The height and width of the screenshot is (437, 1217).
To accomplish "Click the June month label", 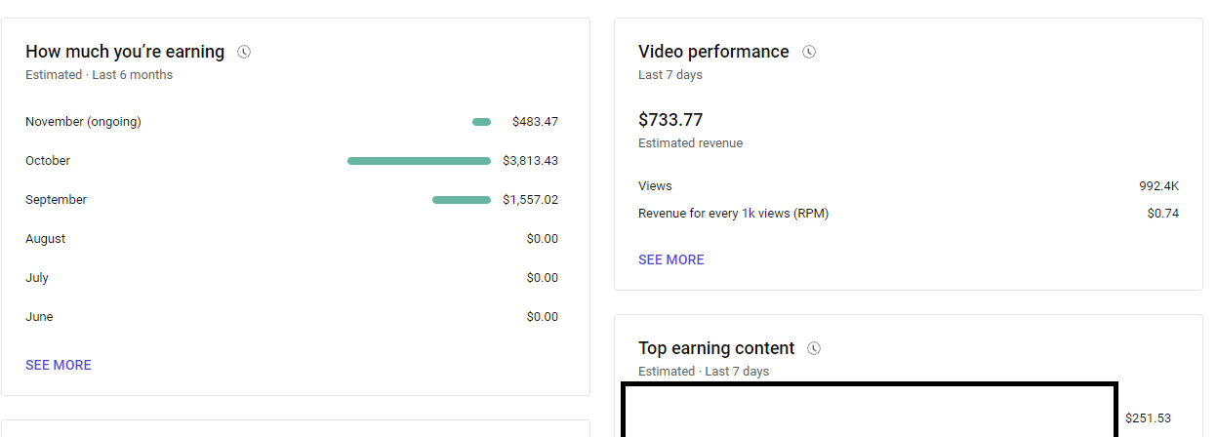I will [39, 317].
